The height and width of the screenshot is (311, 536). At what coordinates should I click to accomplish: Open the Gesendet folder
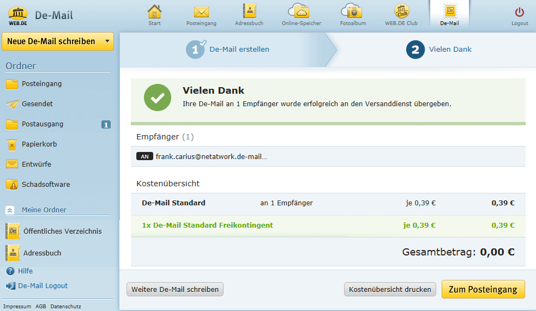pos(37,104)
